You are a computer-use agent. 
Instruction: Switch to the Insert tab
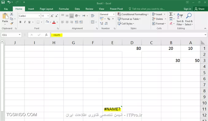click(x=31, y=9)
